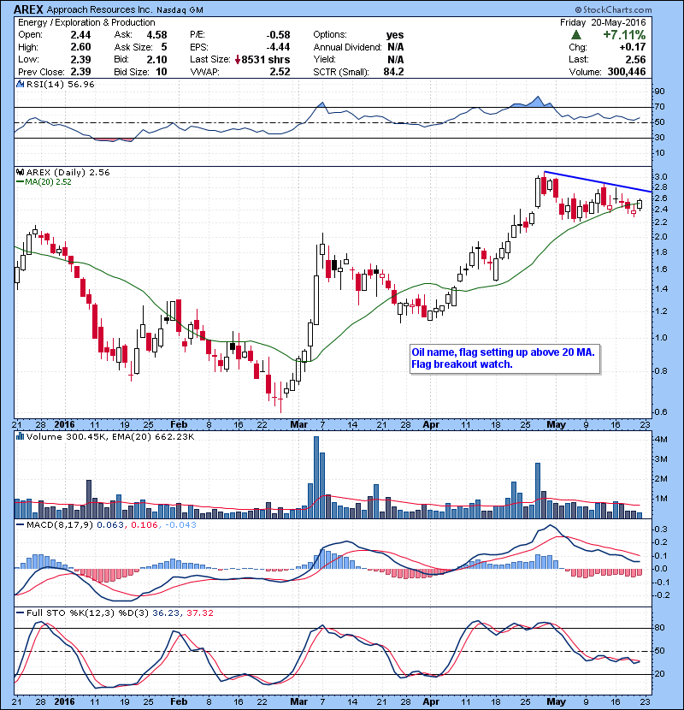Click the 0.3 label on the MACD axis
This screenshot has height=710, width=684.
pyautogui.click(x=661, y=530)
